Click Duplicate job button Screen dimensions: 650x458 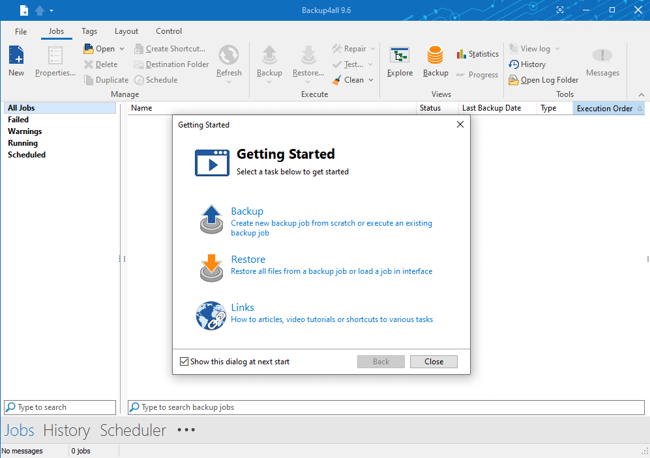click(x=106, y=80)
